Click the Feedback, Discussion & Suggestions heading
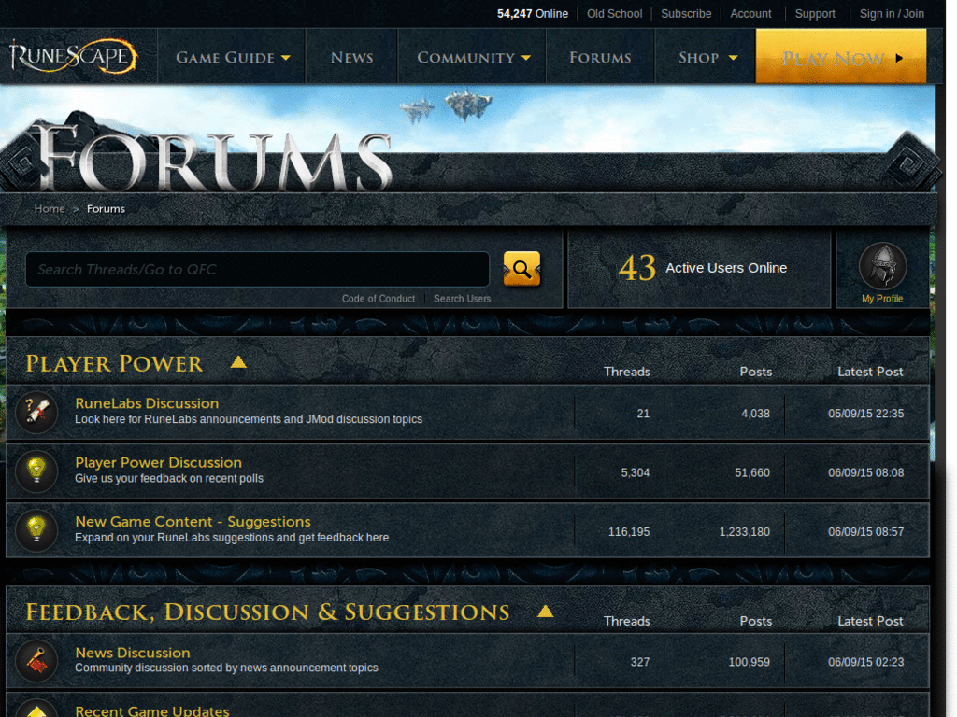 (x=267, y=612)
